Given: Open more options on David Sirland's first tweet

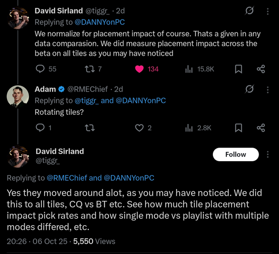Looking at the screenshot, I should [x=267, y=11].
